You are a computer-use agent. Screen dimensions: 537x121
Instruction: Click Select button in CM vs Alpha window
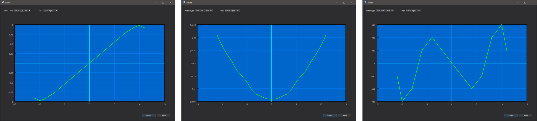(511, 116)
